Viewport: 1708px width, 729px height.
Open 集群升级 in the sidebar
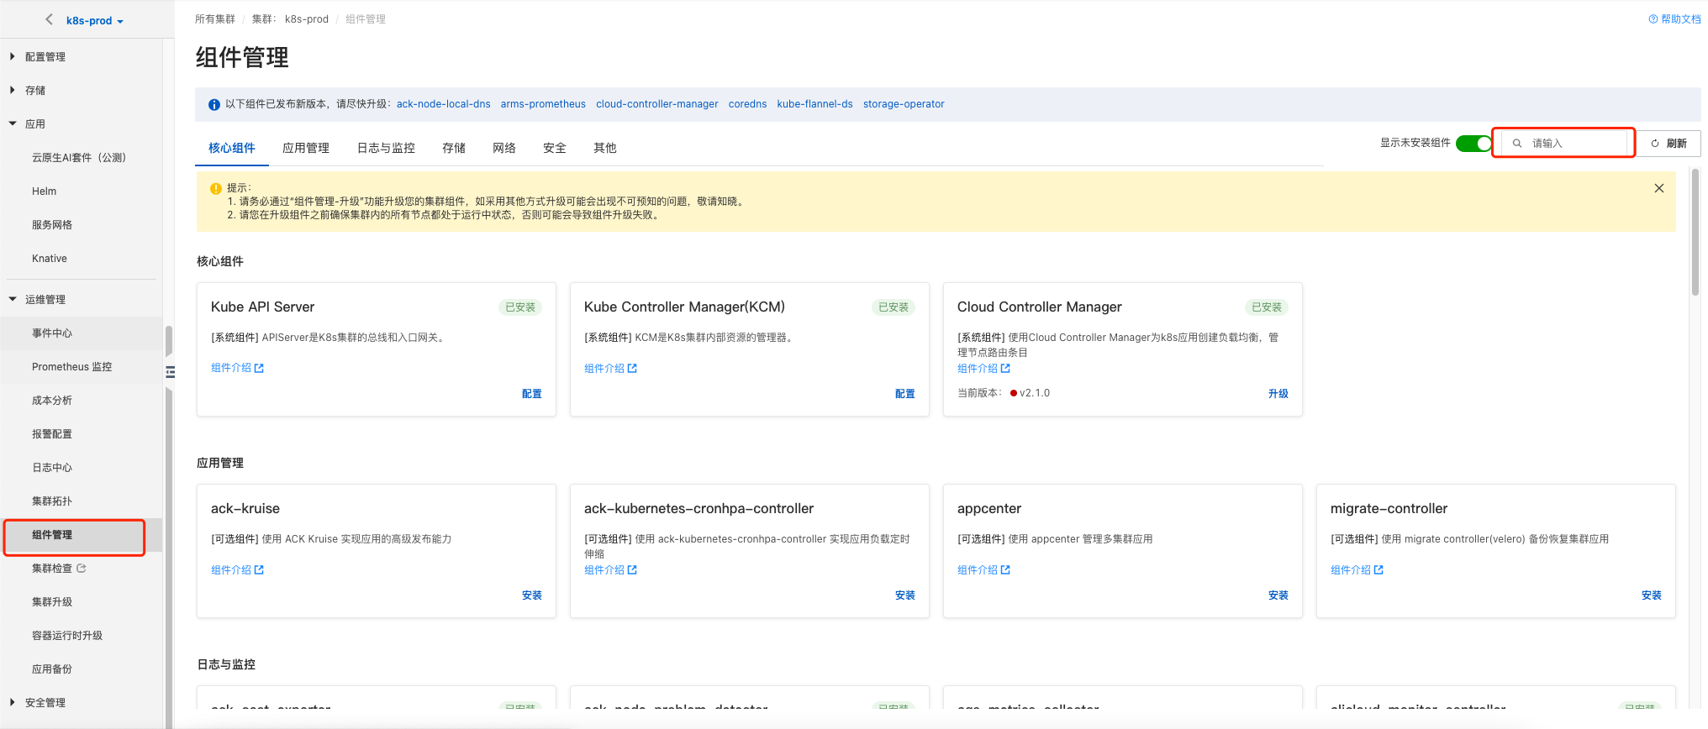pos(52,601)
